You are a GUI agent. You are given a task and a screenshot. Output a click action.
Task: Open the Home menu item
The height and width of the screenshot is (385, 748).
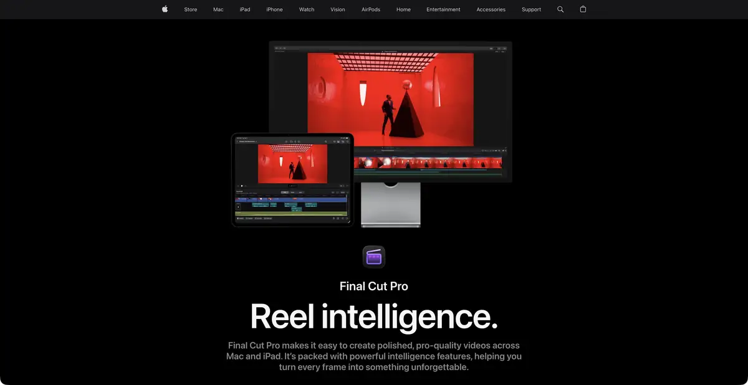click(403, 9)
